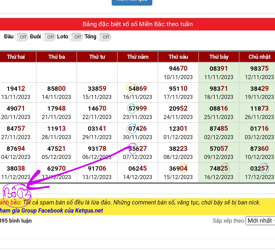Click the red weekly special table title
275x250 pixels.
(x=137, y=24)
